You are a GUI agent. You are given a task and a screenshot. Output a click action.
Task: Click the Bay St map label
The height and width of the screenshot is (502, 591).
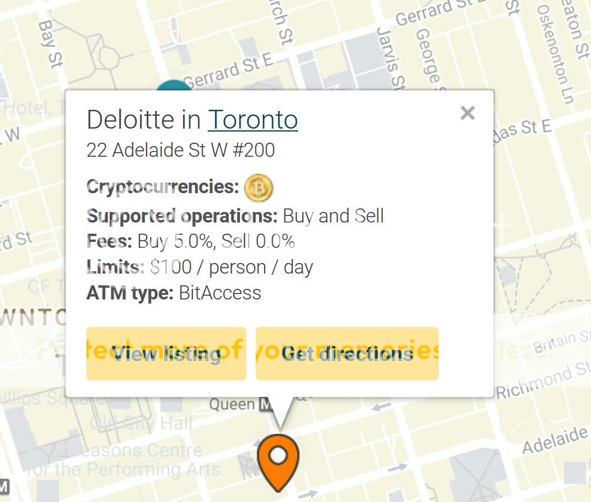click(x=51, y=44)
